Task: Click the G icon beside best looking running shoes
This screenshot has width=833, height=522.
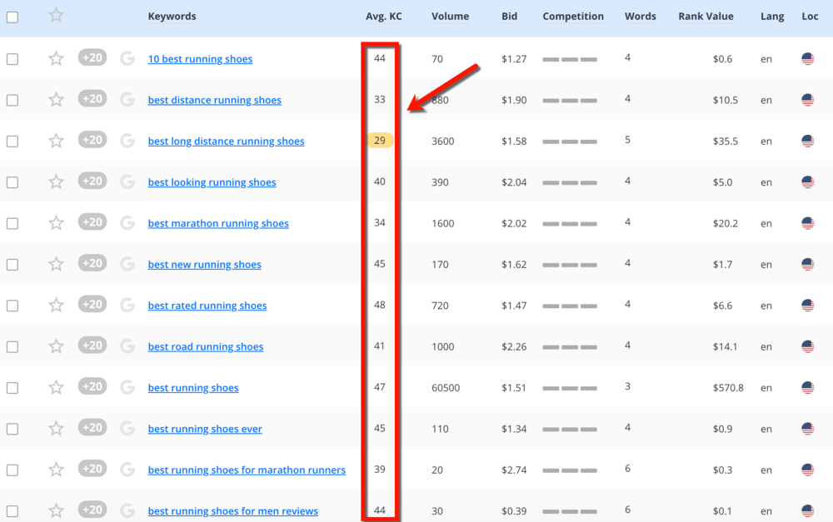Action: pyautogui.click(x=127, y=181)
